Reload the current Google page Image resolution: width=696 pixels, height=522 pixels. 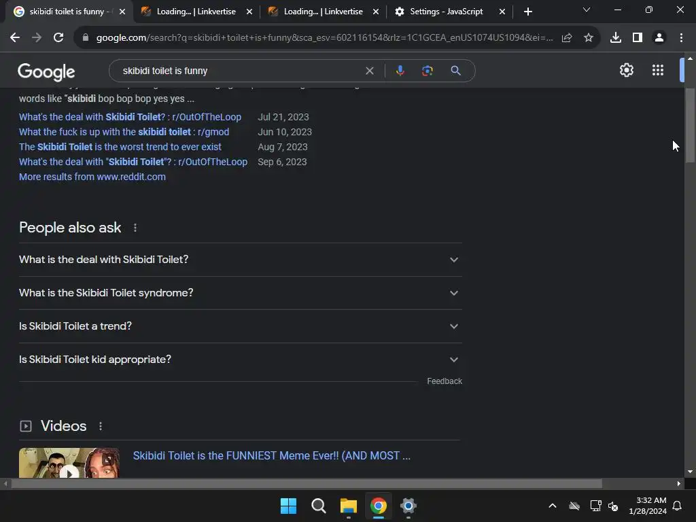pos(58,38)
